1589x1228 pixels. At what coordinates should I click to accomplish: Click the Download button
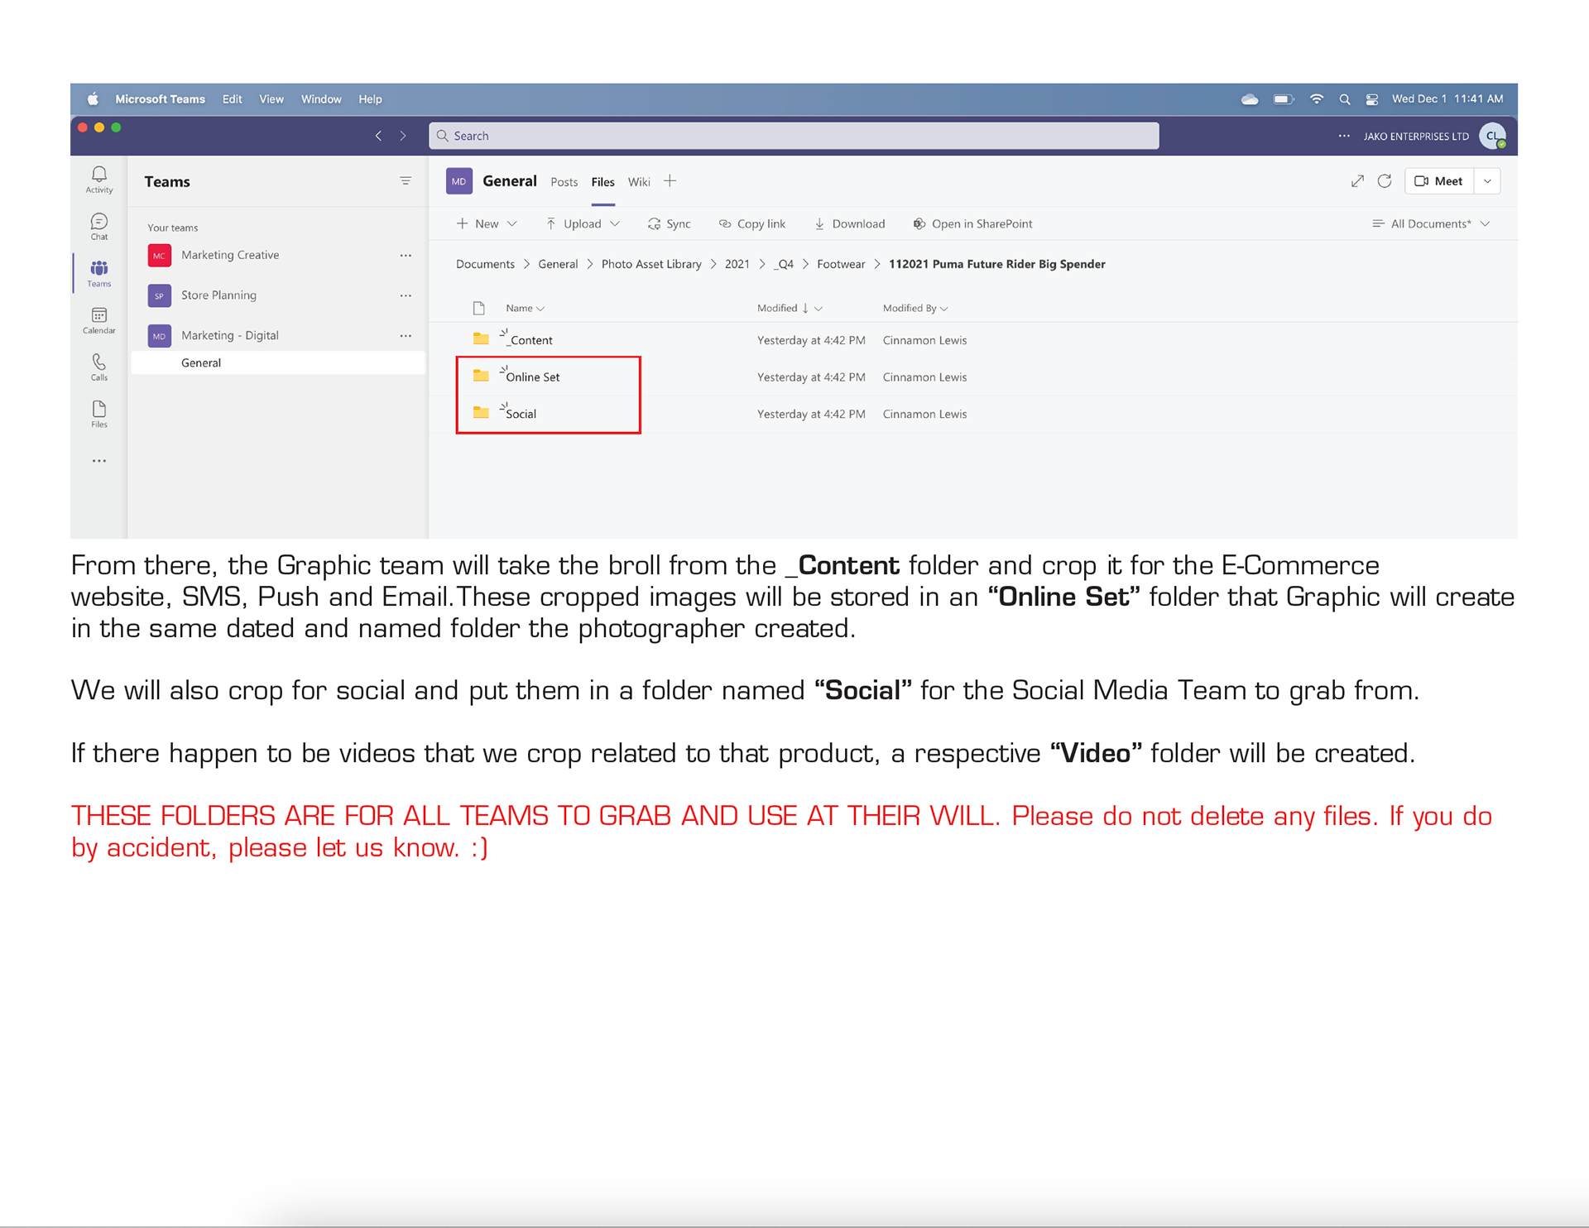(849, 224)
